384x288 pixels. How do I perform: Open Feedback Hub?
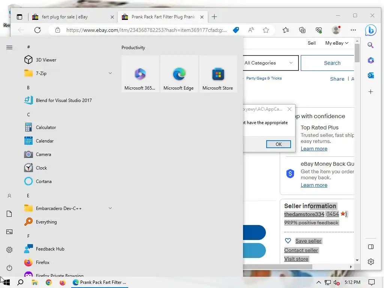pos(69,249)
